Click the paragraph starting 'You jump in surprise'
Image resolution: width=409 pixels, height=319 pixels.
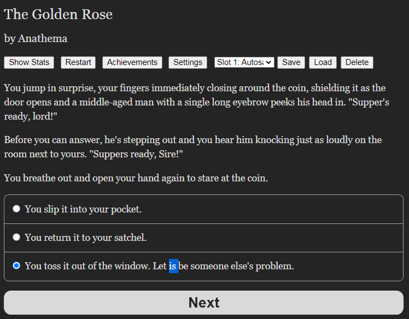(196, 102)
